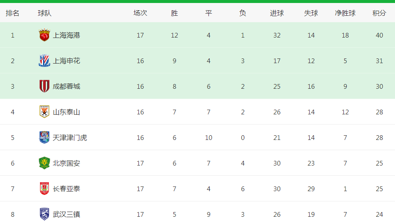Click the Chengdu Rongcheng (成都蓉城) team badge

click(x=44, y=87)
